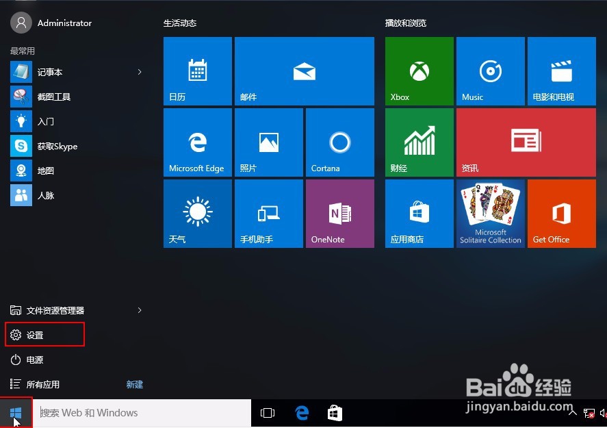Open the Music tile
Viewport: 607px width, 428px height.
(x=491, y=71)
